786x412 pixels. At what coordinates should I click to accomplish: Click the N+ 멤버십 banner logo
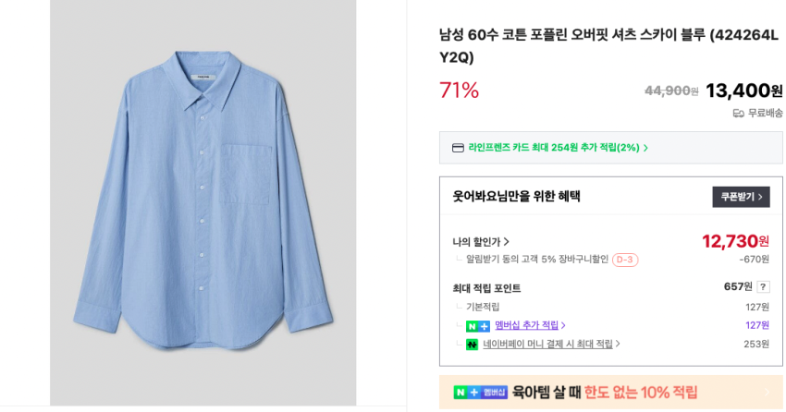click(x=480, y=393)
